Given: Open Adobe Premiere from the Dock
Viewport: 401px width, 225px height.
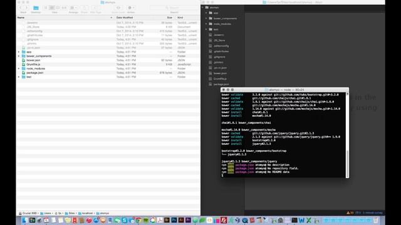Looking at the screenshot, I should [188, 220].
